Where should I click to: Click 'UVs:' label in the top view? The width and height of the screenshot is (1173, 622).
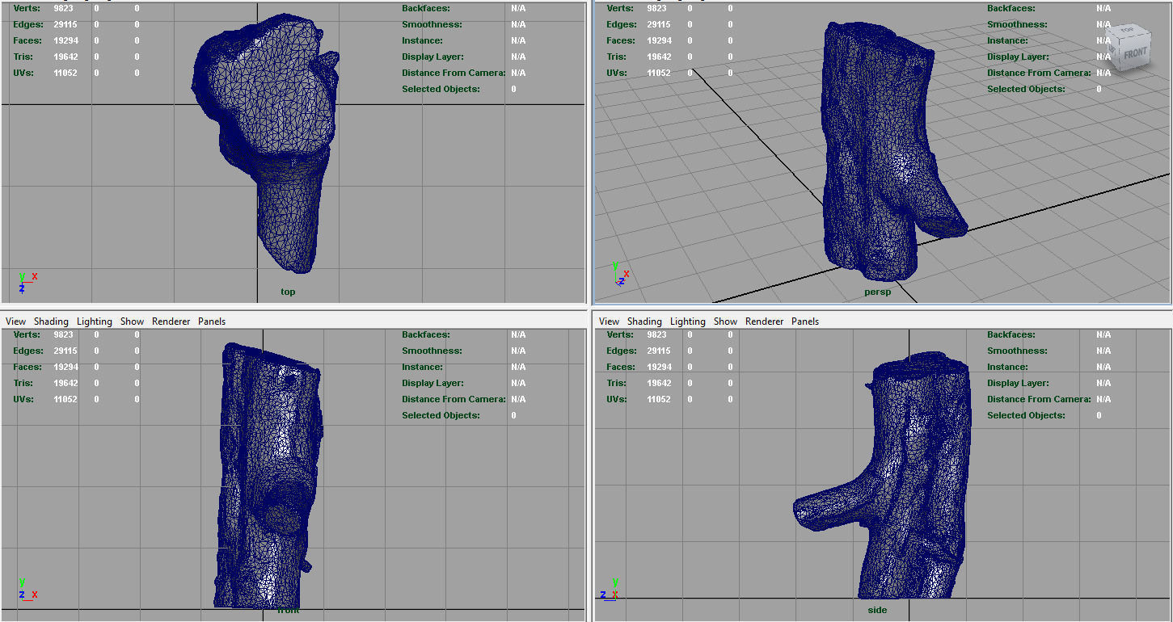coord(24,73)
